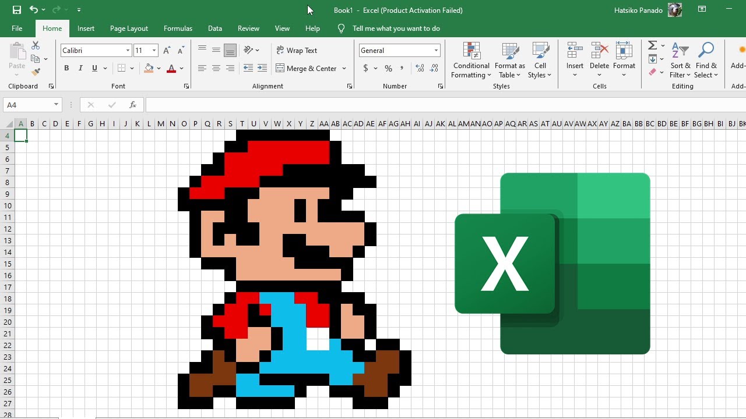Click the Clear eraser icon
The image size is (746, 419).
pos(653,72)
